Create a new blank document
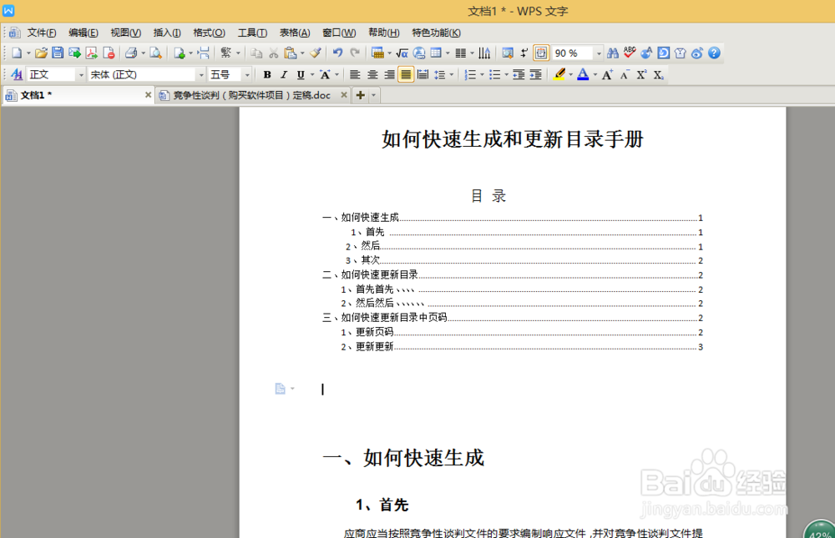Screen dimensions: 835x538 pos(17,53)
